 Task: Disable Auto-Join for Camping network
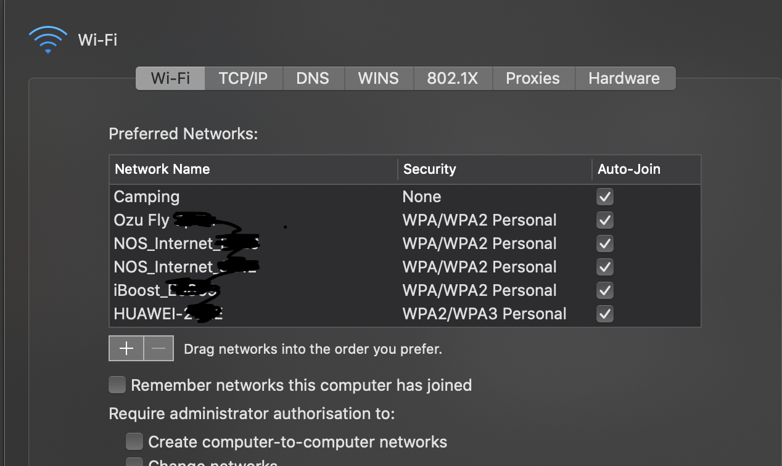click(605, 197)
